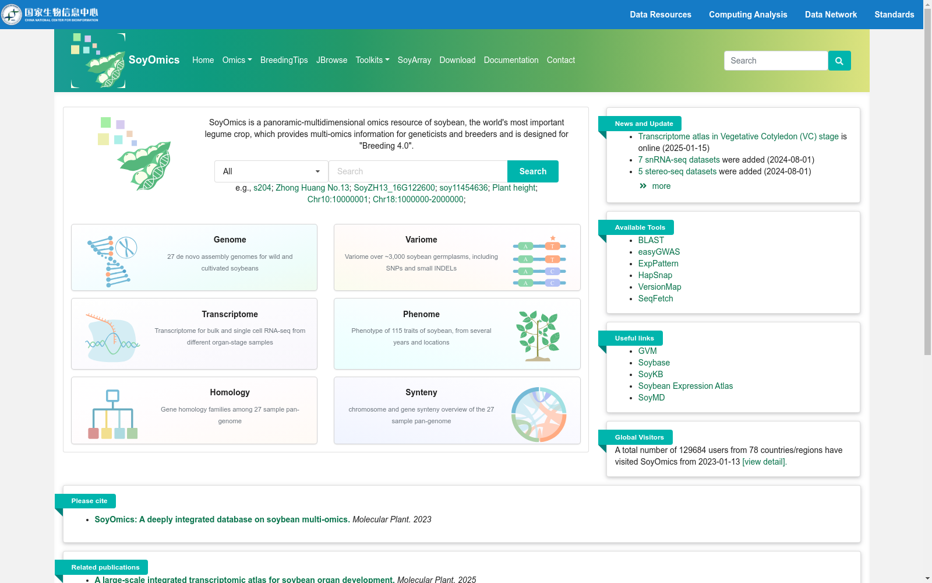Open the 5 stereo-seq datasets link
The width and height of the screenshot is (932, 583).
click(677, 171)
